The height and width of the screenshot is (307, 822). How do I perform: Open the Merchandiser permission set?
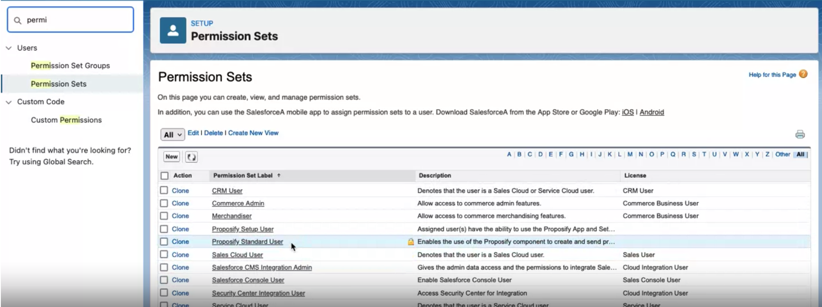232,216
